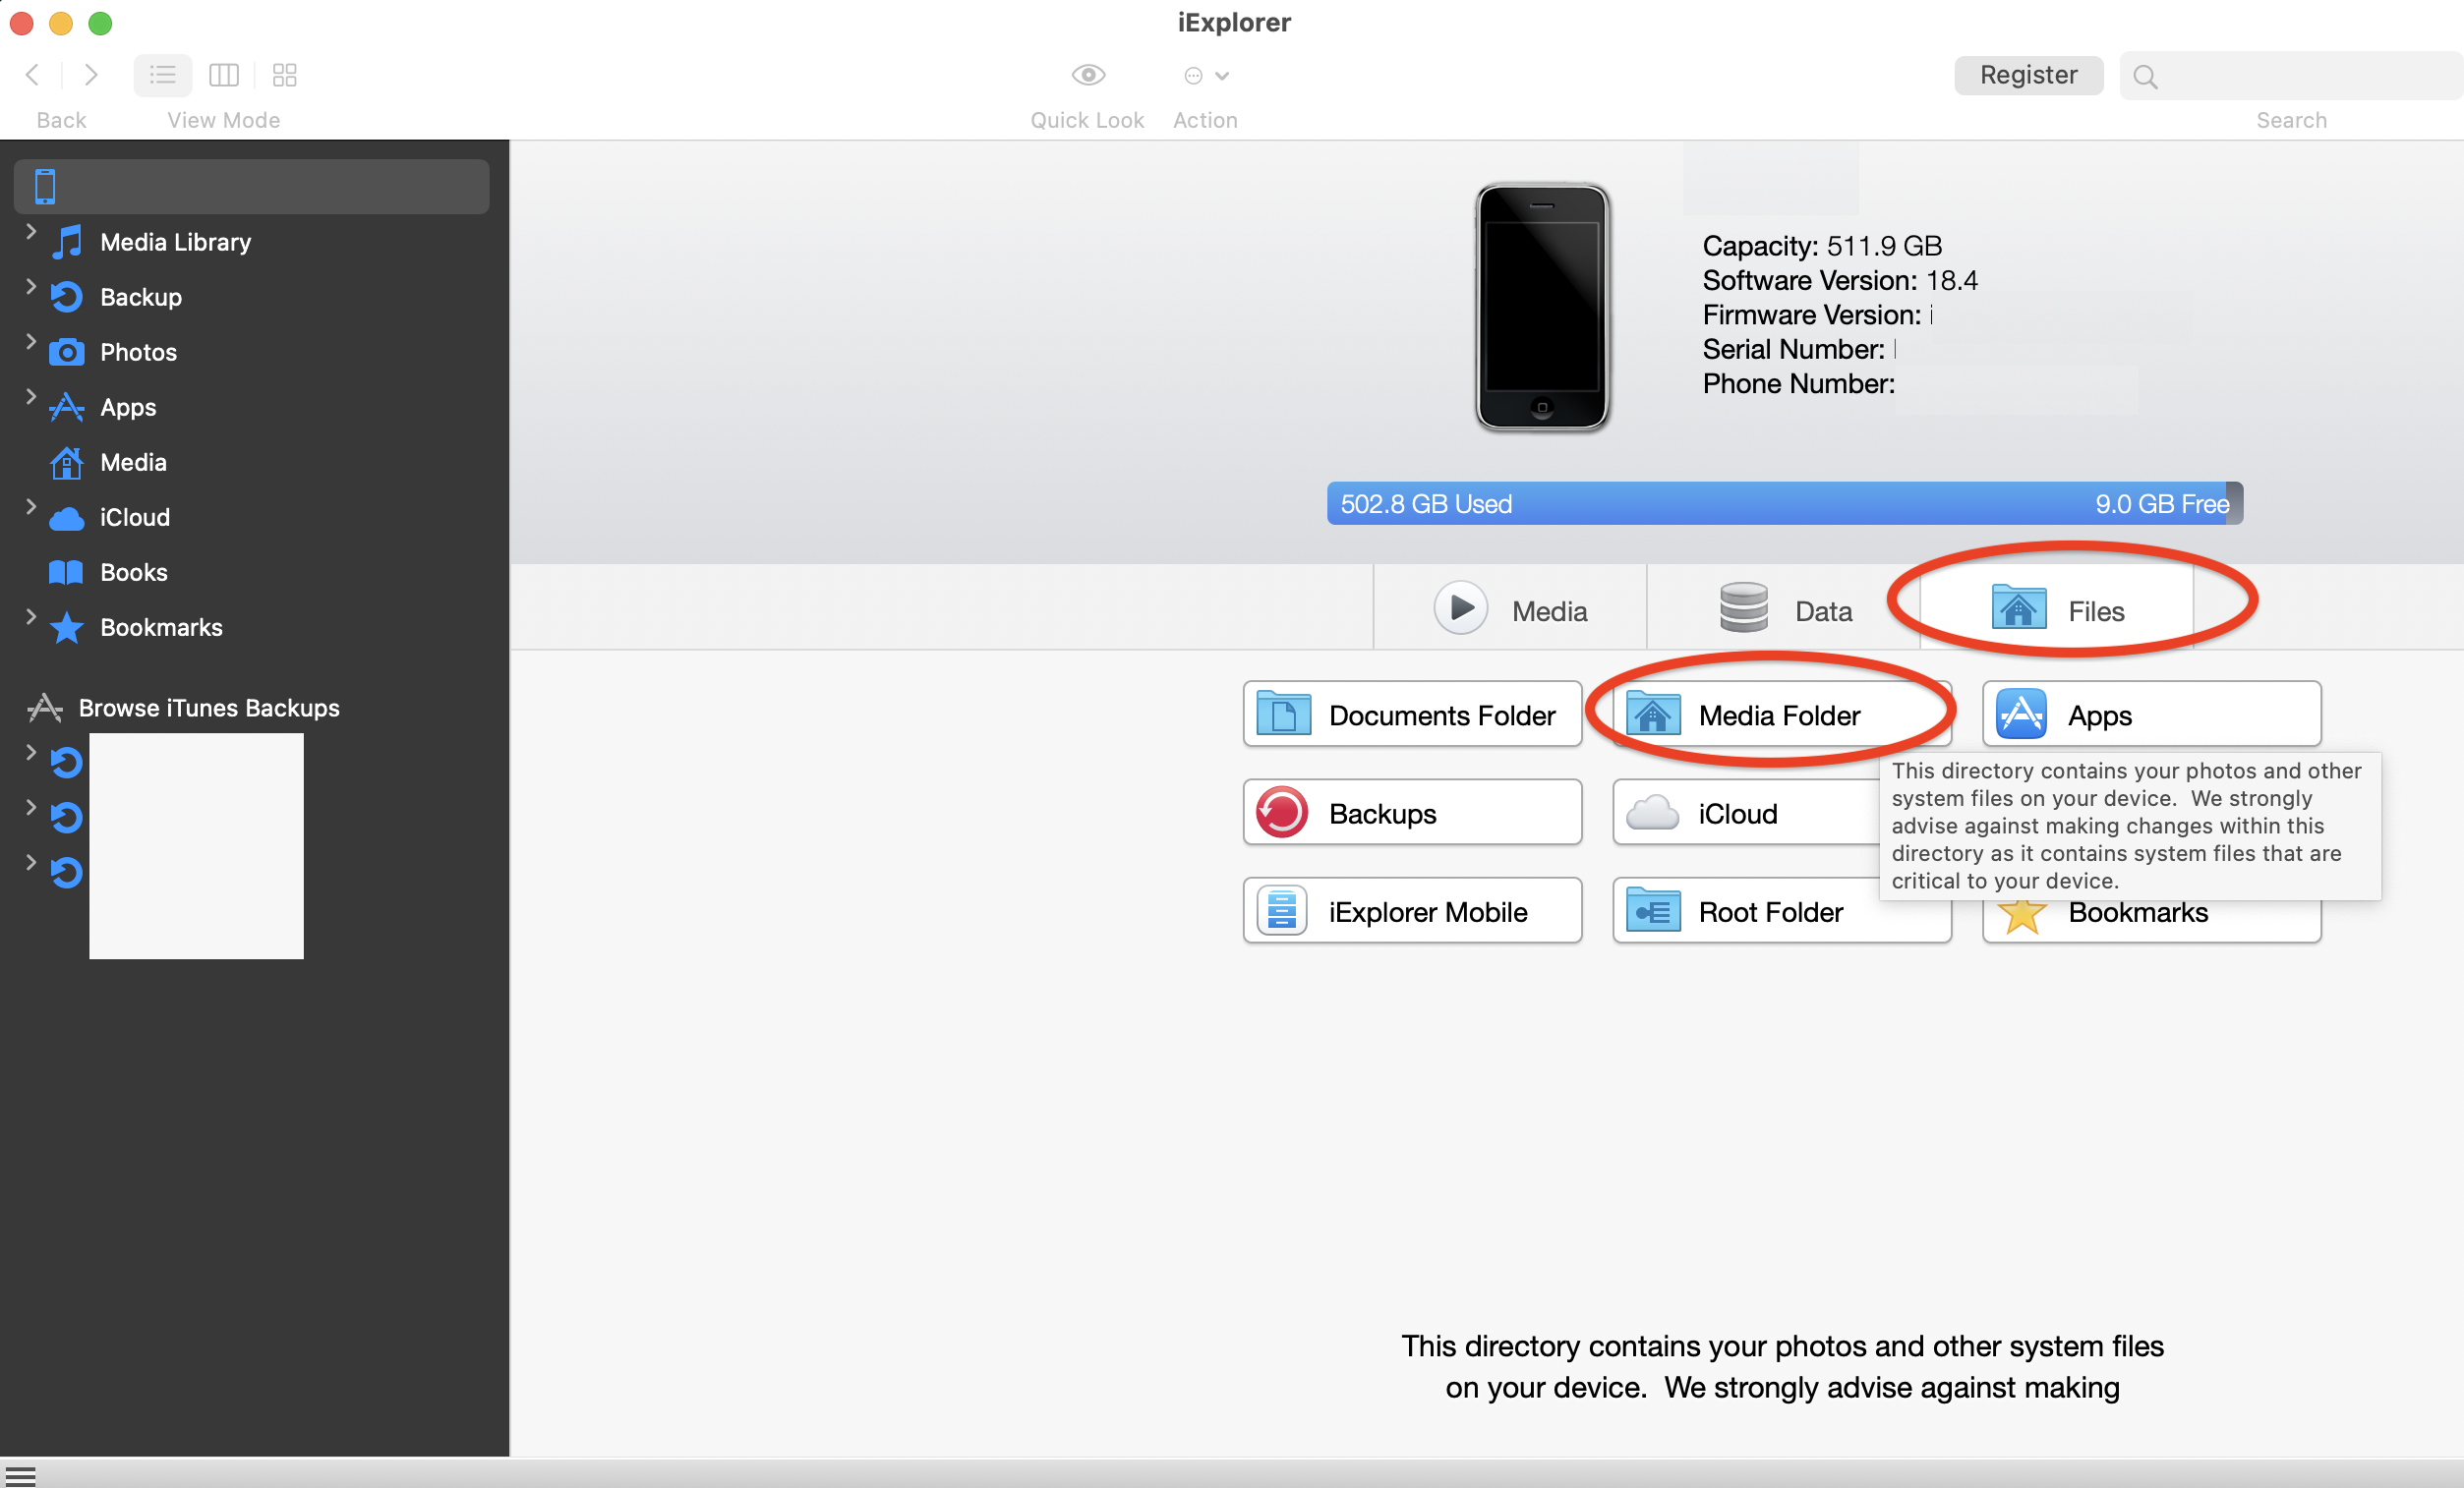Switch to column view mode
This screenshot has height=1488, width=2464.
223,75
